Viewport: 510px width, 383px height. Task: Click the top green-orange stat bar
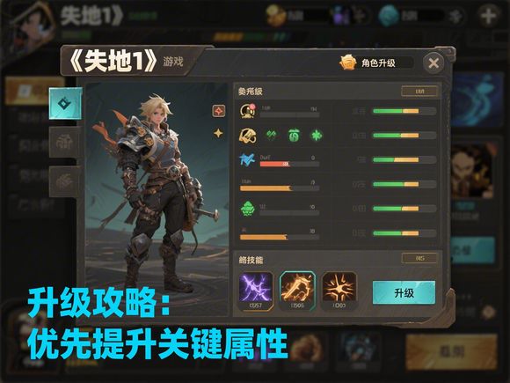click(404, 111)
